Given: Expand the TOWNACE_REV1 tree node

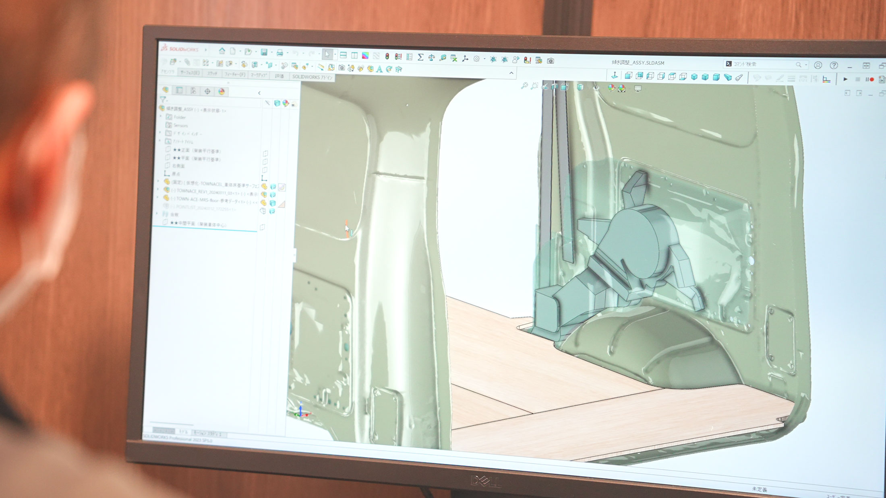Looking at the screenshot, I should coord(158,189).
